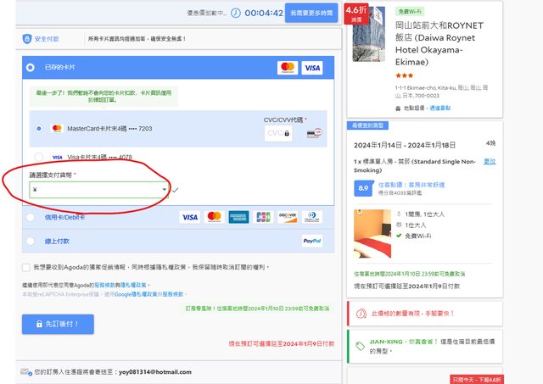Click the American Express logo icon
The width and height of the screenshot is (543, 384).
point(238,217)
